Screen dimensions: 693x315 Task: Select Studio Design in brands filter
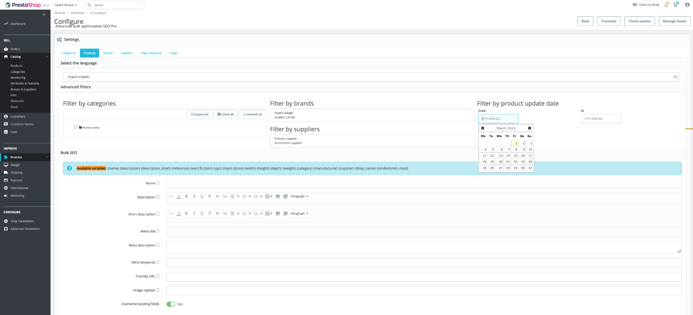284,113
